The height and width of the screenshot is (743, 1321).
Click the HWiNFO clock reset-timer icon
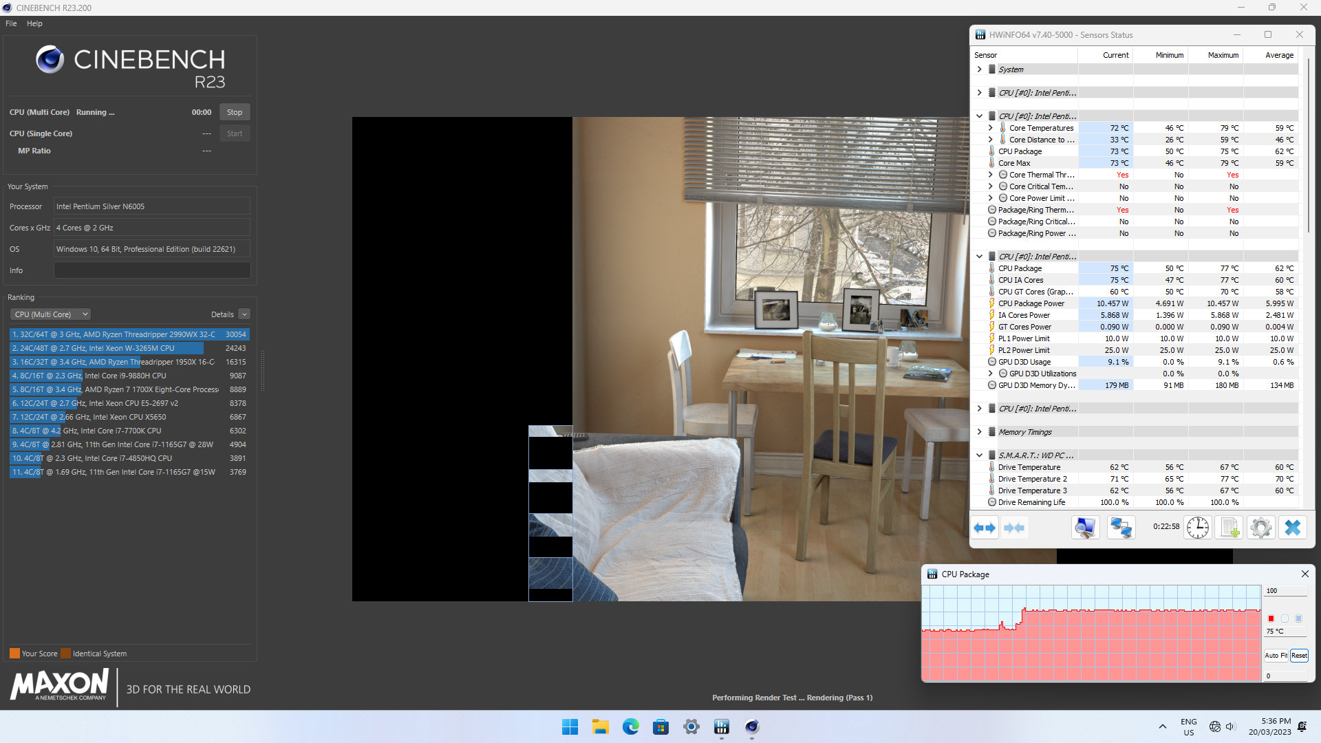click(1198, 528)
